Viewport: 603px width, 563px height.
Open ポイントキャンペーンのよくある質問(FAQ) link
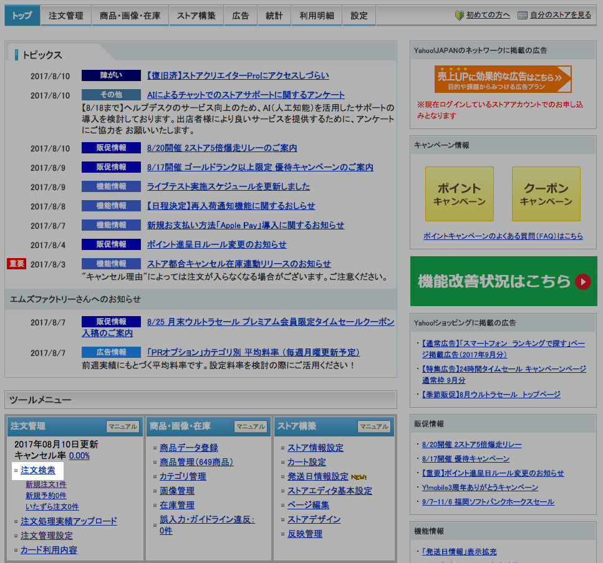pyautogui.click(x=503, y=236)
